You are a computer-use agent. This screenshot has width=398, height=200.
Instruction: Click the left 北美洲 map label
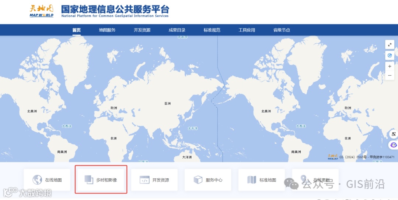[x=32, y=111]
